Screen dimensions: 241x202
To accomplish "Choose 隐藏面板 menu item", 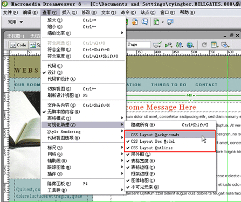I will pyautogui.click(x=83, y=184).
